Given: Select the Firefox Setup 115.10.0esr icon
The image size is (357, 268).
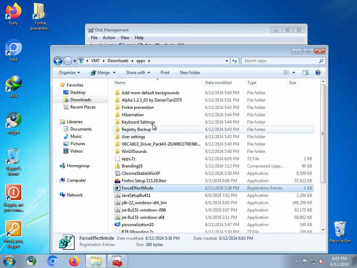Looking at the screenshot, I should (x=117, y=180).
